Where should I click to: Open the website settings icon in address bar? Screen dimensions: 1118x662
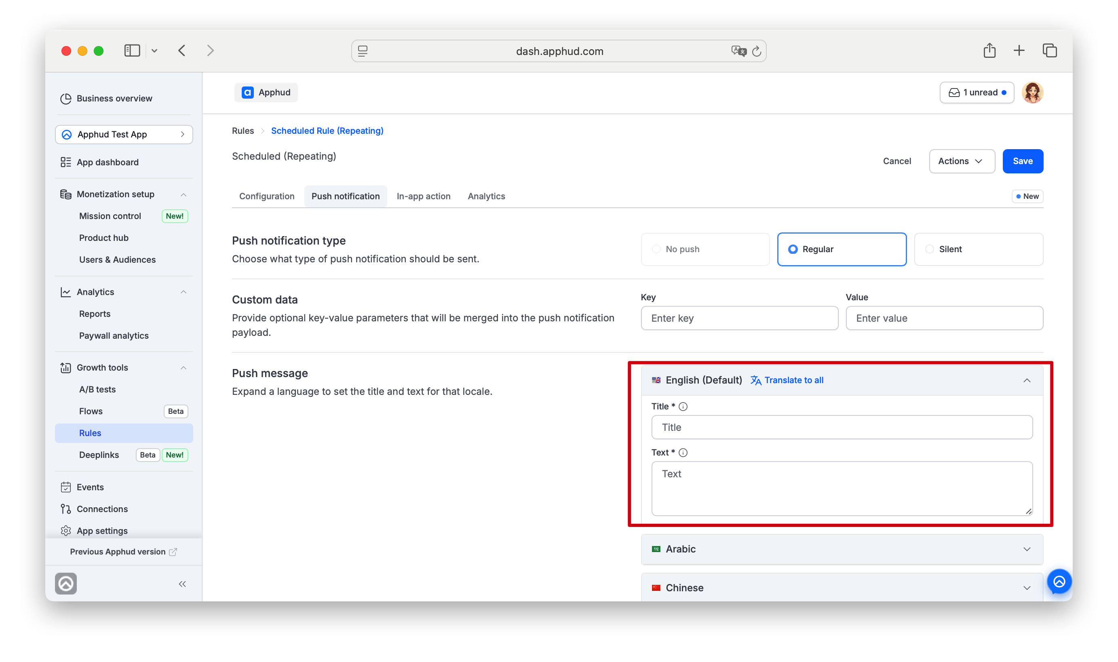point(363,51)
